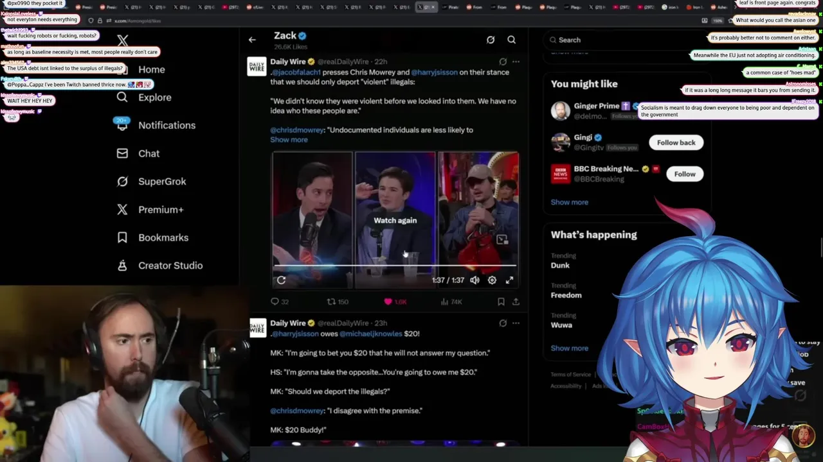
Task: Expand the video to fullscreen
Action: click(509, 280)
